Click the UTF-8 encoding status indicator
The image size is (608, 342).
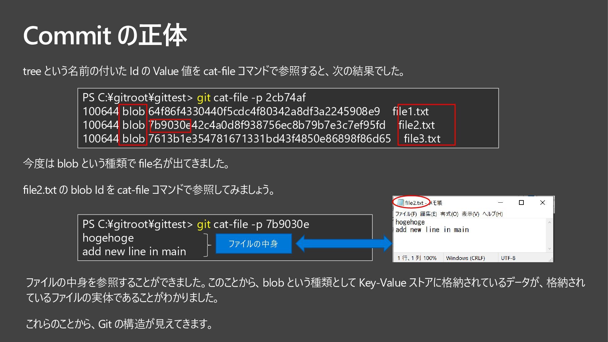pyautogui.click(x=508, y=258)
